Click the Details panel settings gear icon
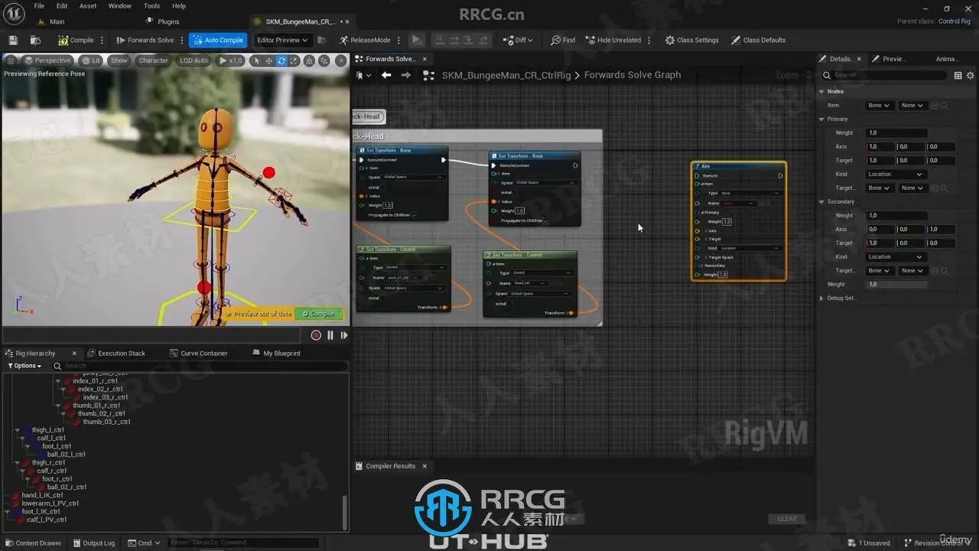Screen dimensions: 979x551 click(971, 75)
